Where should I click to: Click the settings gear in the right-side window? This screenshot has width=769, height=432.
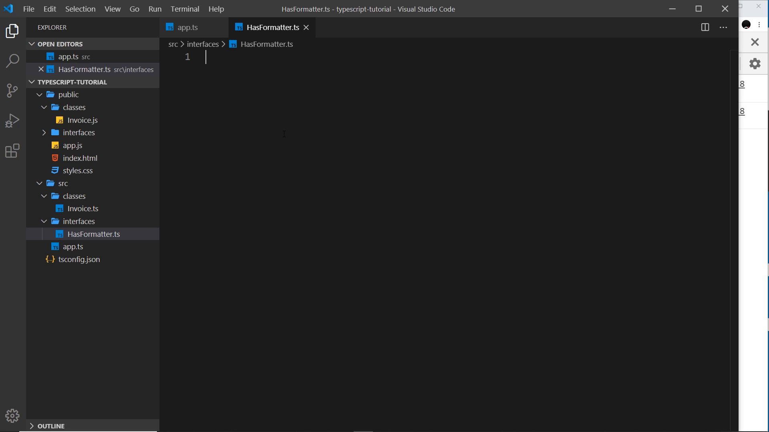coord(755,64)
